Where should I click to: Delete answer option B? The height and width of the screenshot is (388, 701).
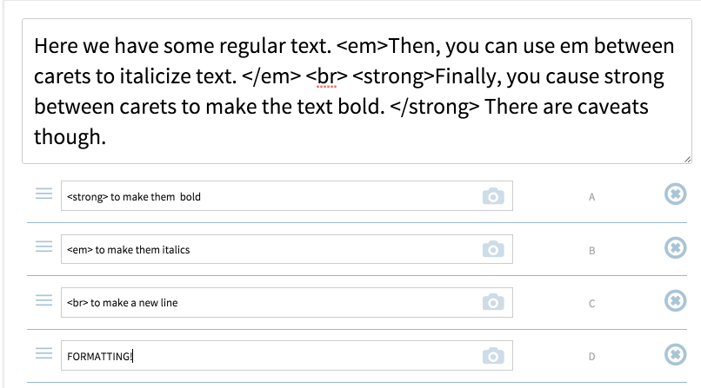point(675,248)
